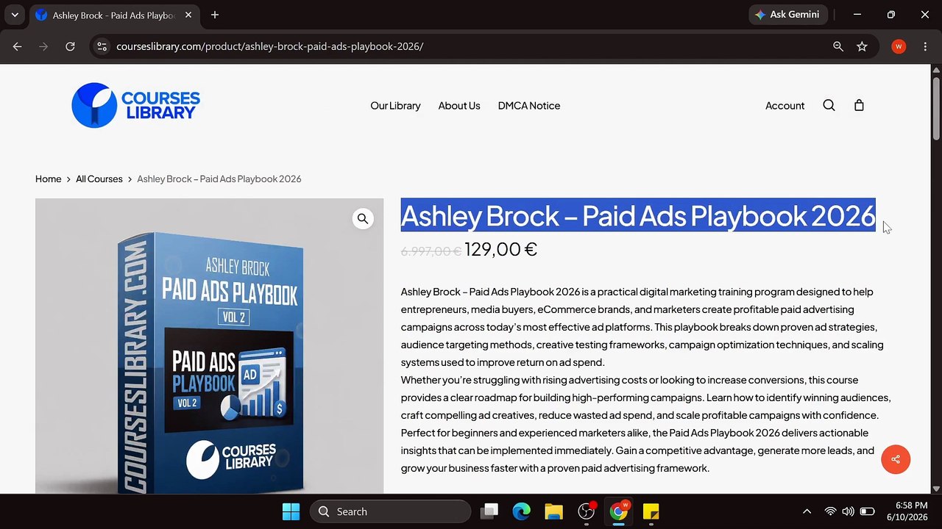Screen dimensions: 942x529
Task: Switch to Chrome in taskbar
Action: (x=619, y=511)
